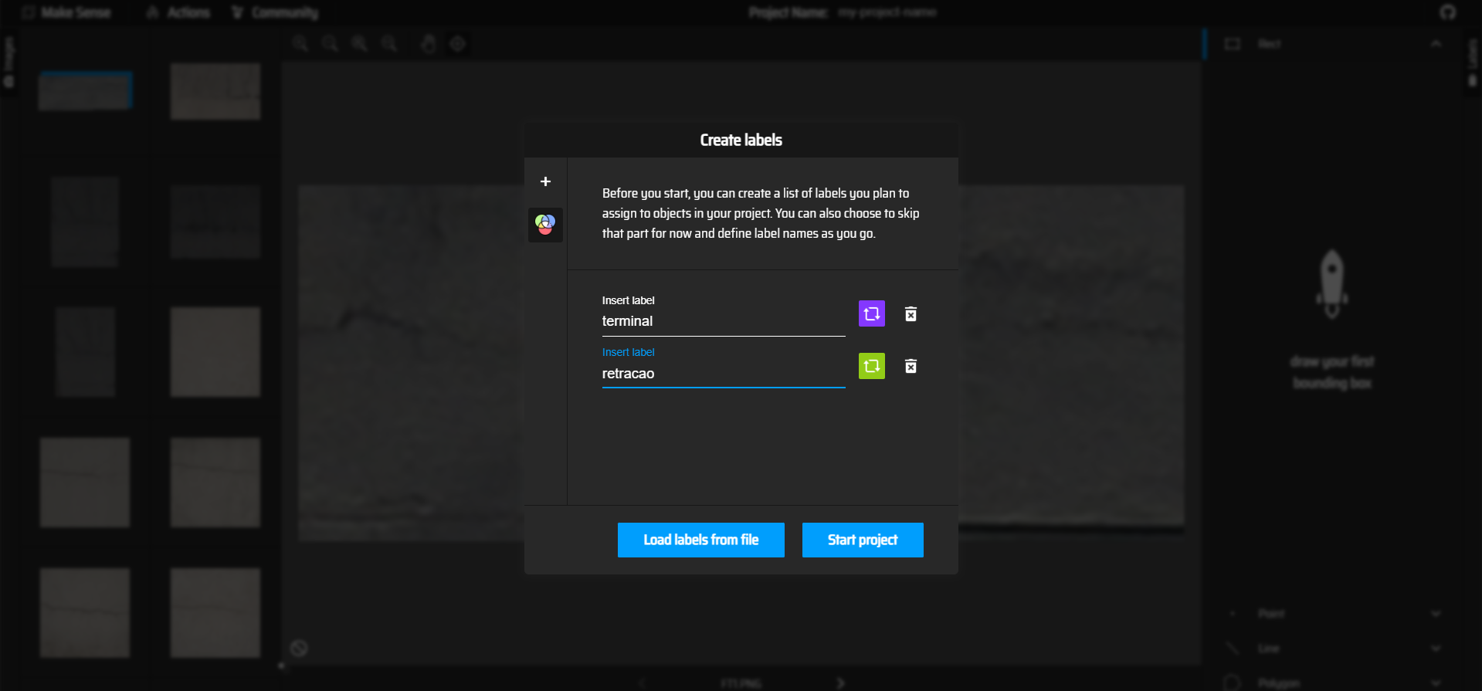Change color of the retracao label
The image size is (1482, 691).
(872, 366)
